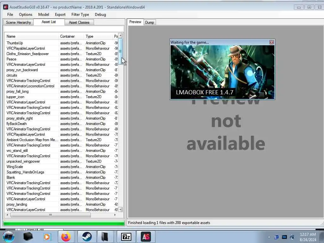Open the Windows Start menu orb

coord(8,237)
